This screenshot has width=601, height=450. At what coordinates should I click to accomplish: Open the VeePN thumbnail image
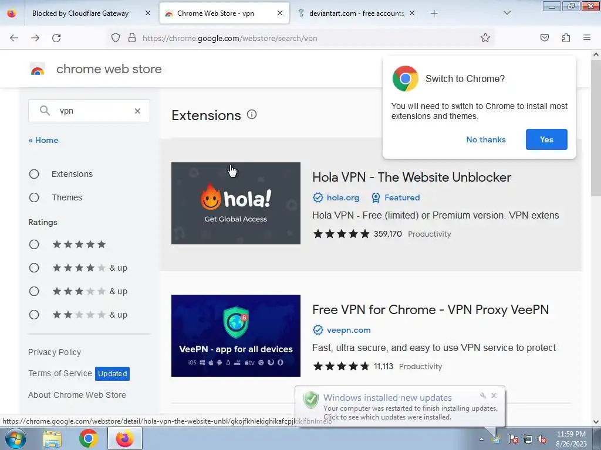pyautogui.click(x=236, y=336)
